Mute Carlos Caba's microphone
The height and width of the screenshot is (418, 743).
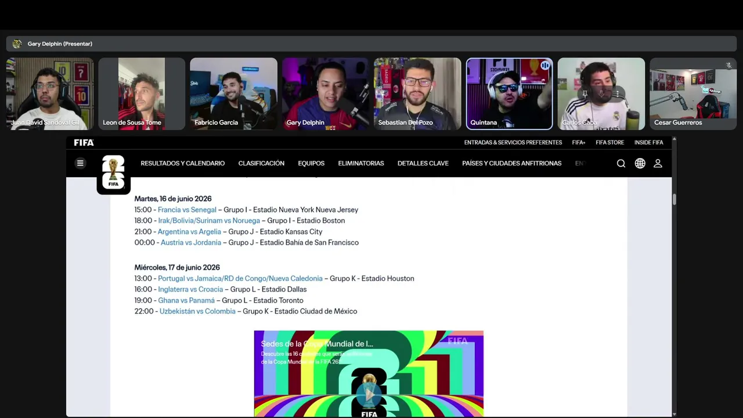point(601,93)
